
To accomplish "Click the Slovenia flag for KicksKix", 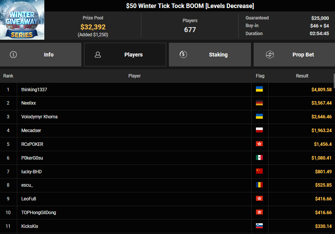I will click(x=259, y=226).
